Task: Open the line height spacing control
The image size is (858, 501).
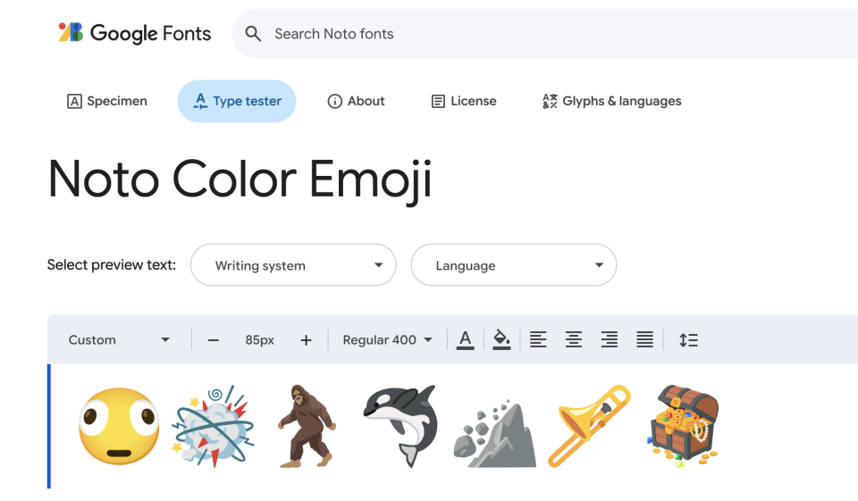Action: (x=688, y=340)
